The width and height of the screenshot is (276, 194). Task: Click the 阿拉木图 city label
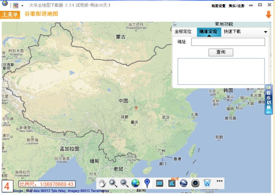16,52
